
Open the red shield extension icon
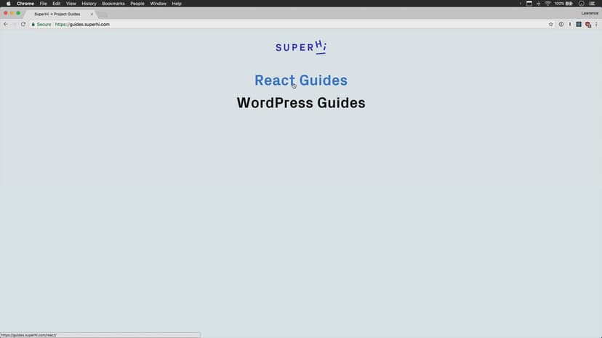point(587,24)
